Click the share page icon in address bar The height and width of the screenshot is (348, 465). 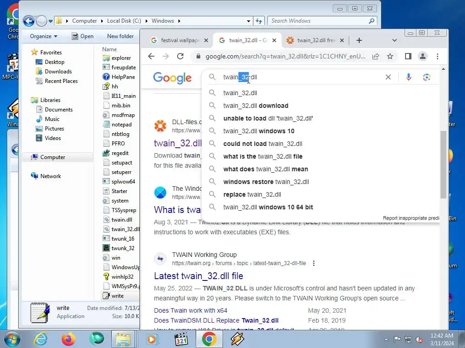coord(376,56)
